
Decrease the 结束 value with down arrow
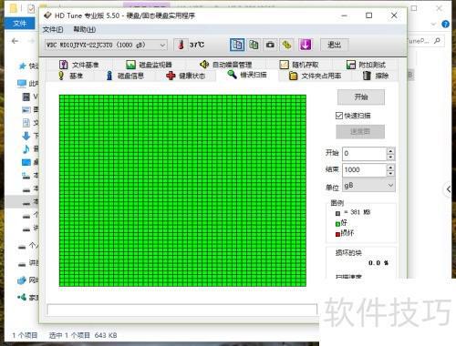390,173
